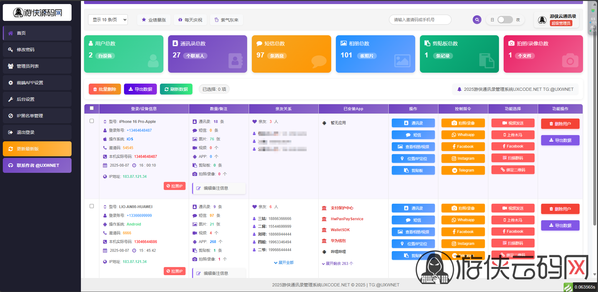Click the 退出登录 logout icon
Screen dimensions: 598x292
11,132
